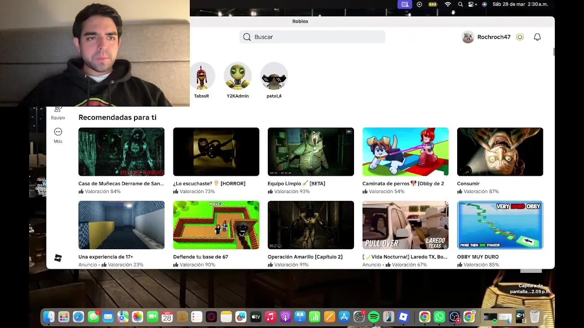Open friend TabssR avatar
Screen dimensions: 584x328
pyautogui.click(x=202, y=76)
